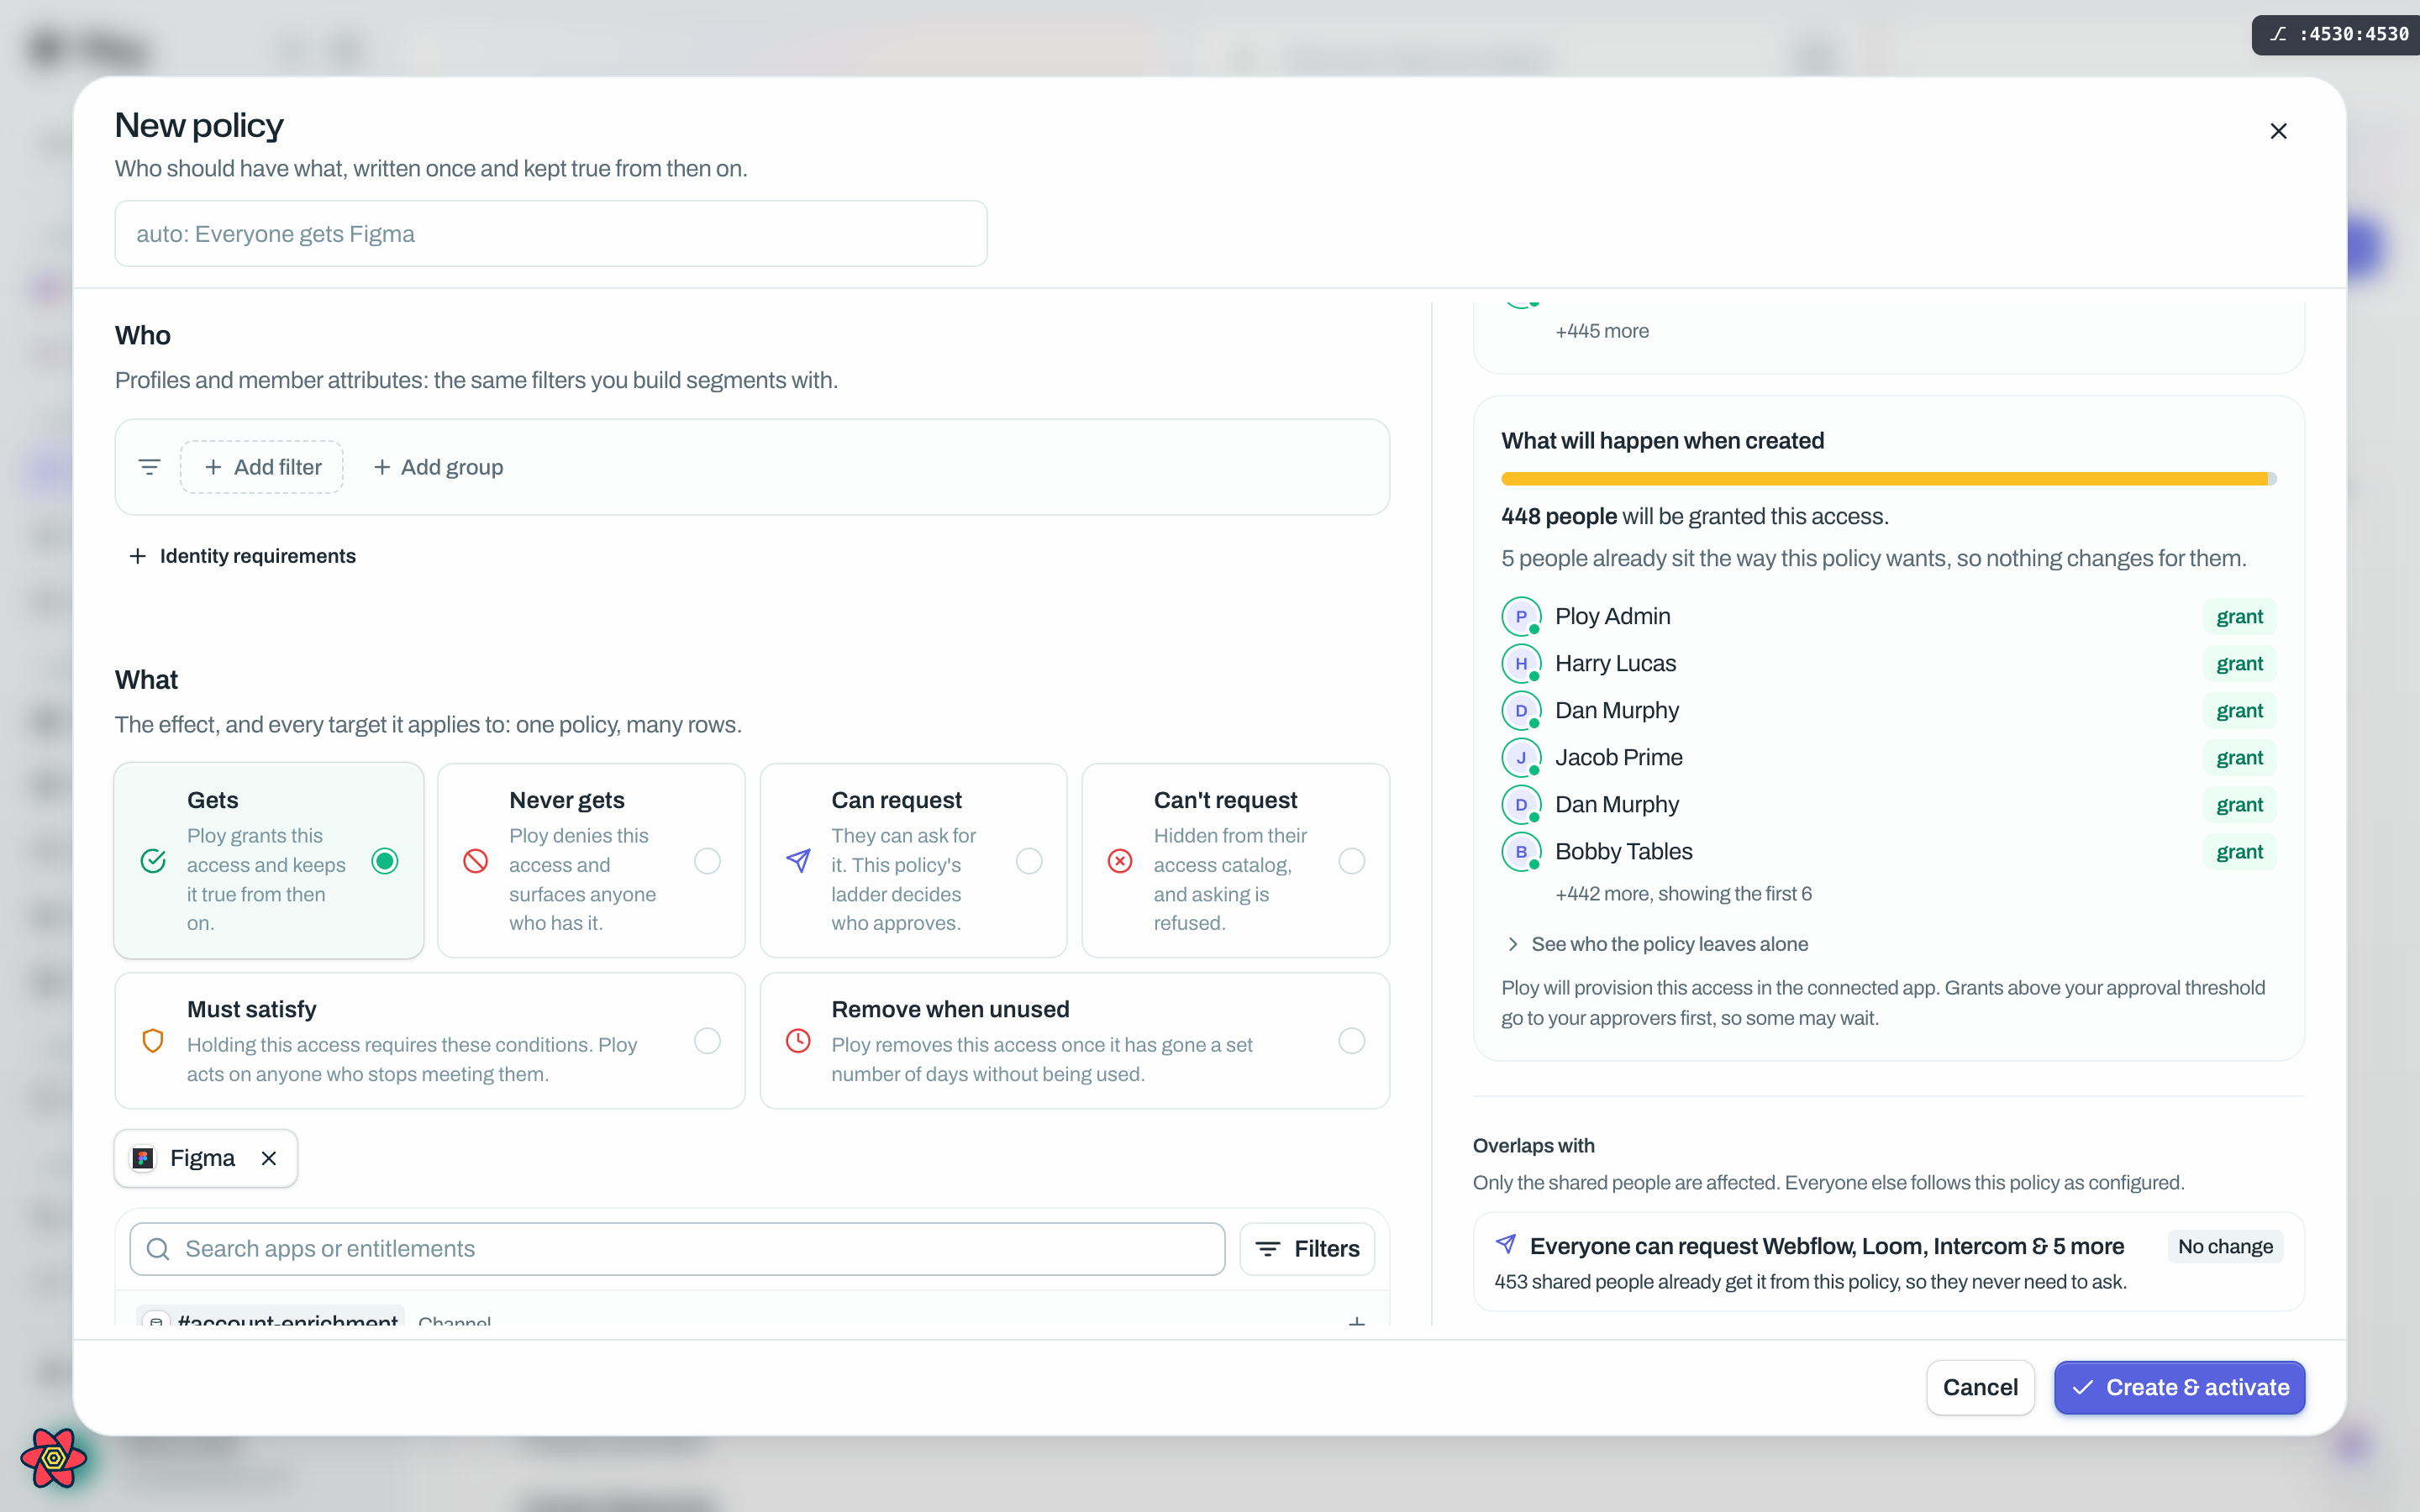Click the grant badge for Harry Lucas

click(2239, 664)
